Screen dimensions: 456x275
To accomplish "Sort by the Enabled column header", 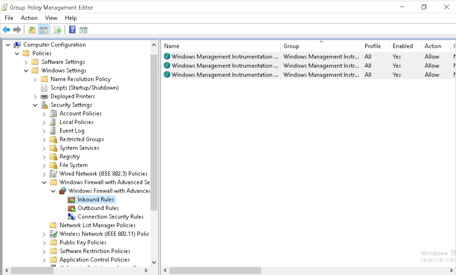I will point(406,46).
